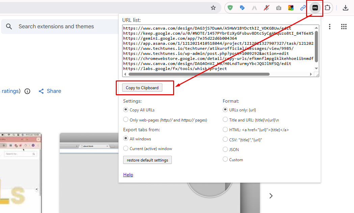Open the blue link extension icon
The image size is (354, 213).
pos(303,8)
